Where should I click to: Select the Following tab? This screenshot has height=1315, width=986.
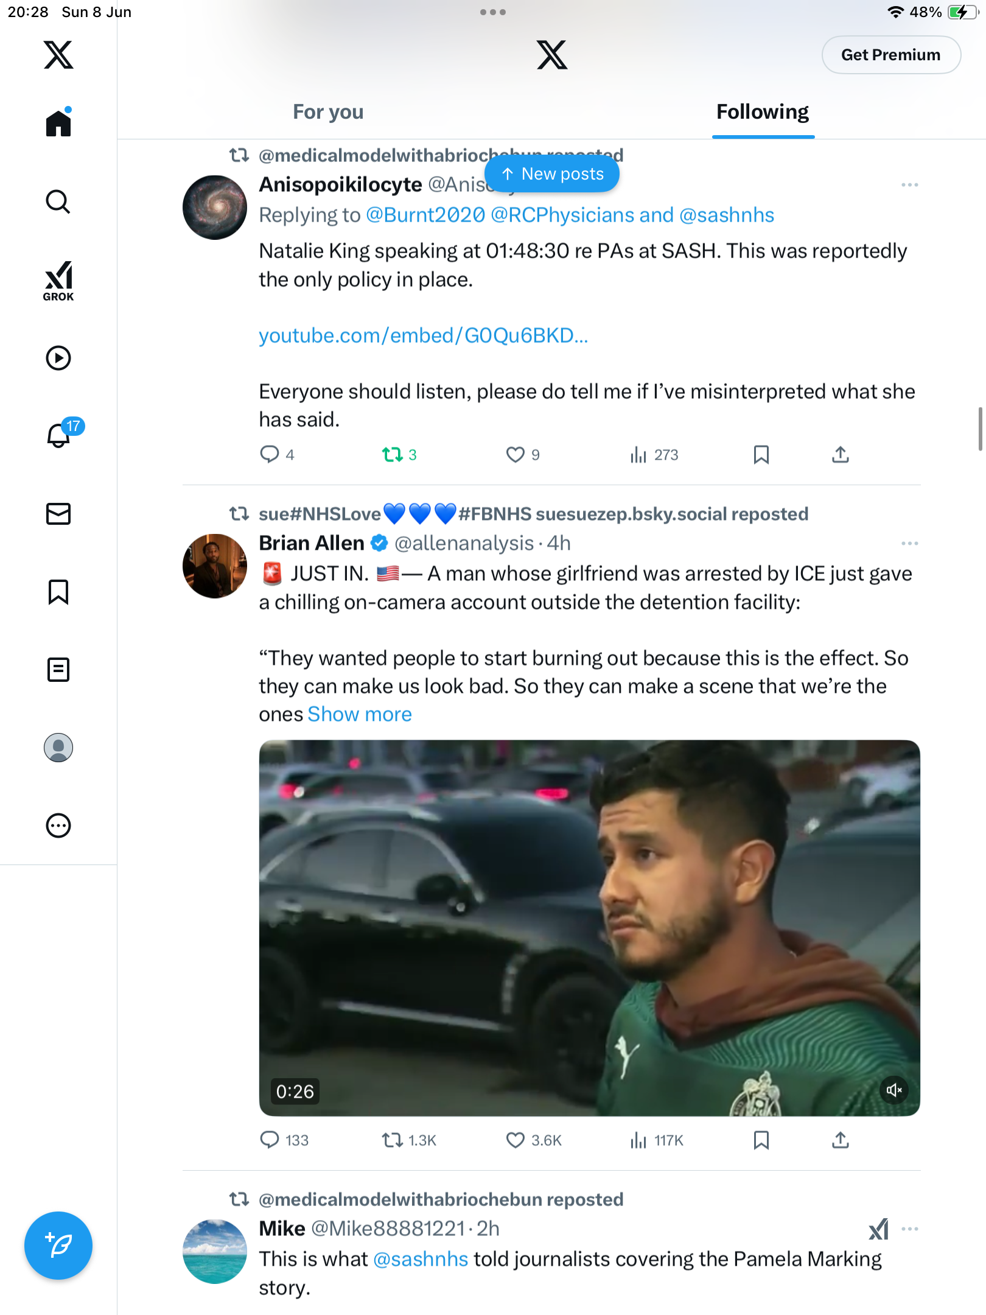coord(763,112)
